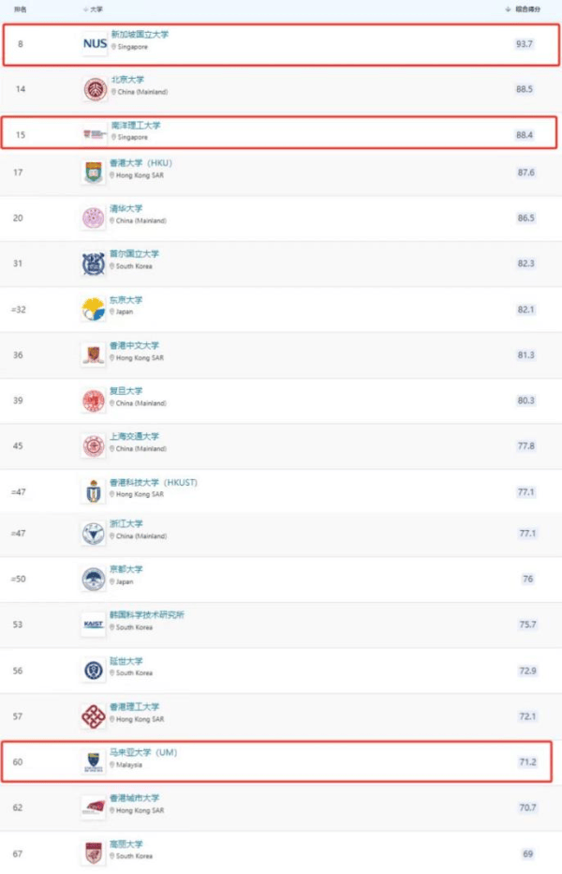Open the 首尔国立大学 link

click(x=136, y=253)
